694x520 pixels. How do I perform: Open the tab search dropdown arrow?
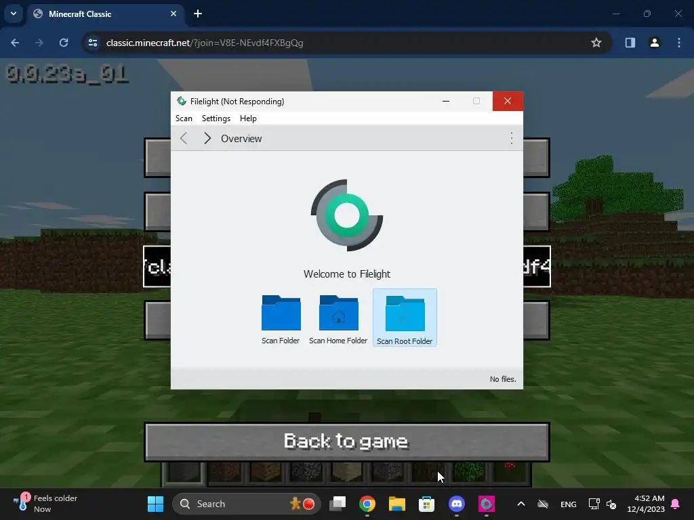coord(14,14)
